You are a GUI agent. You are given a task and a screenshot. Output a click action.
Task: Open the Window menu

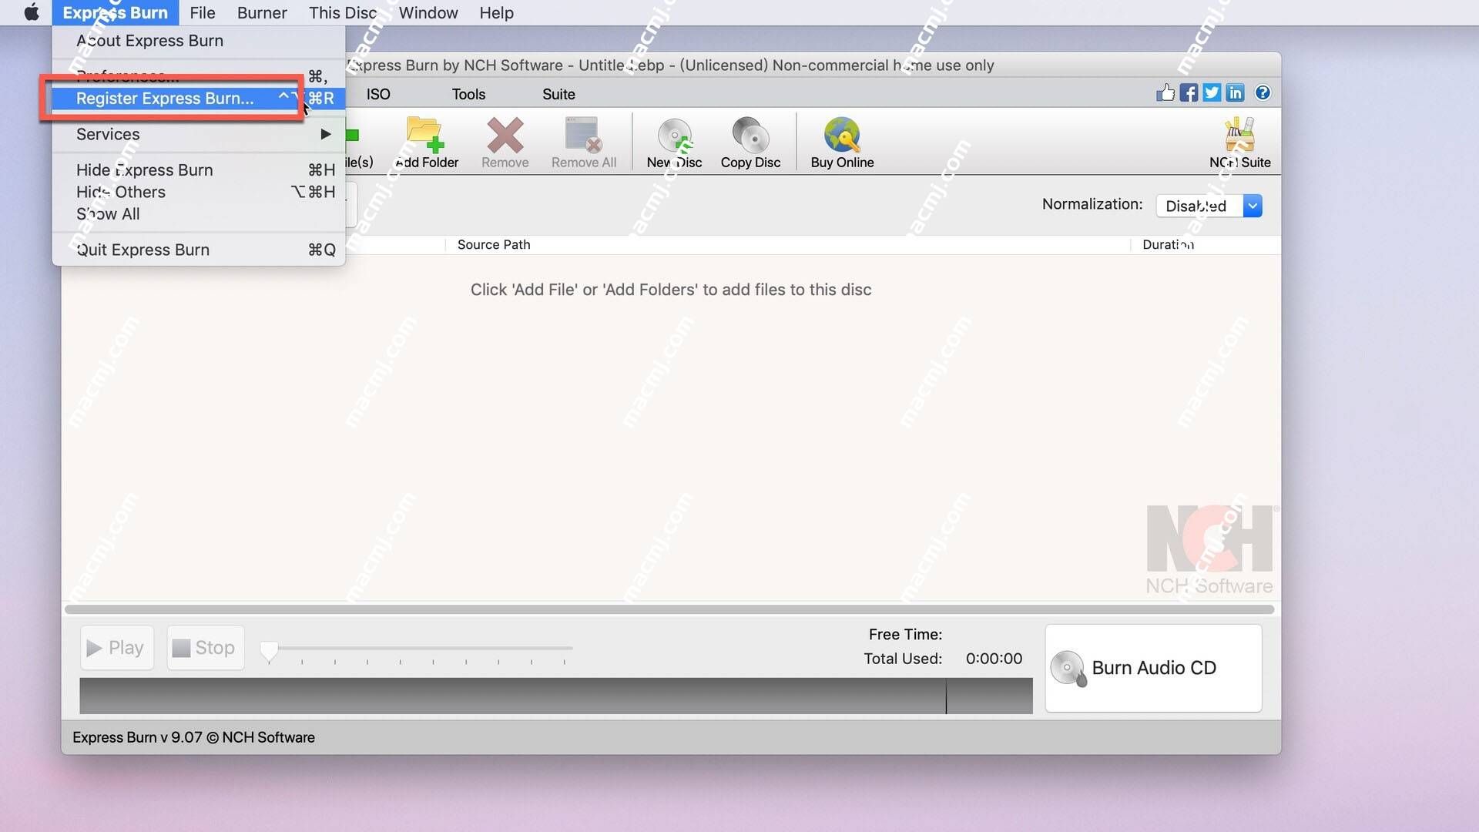tap(428, 12)
